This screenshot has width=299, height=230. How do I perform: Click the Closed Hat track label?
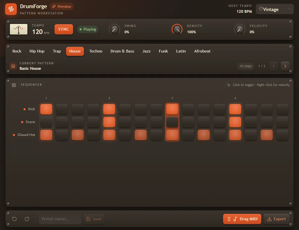coord(26,135)
